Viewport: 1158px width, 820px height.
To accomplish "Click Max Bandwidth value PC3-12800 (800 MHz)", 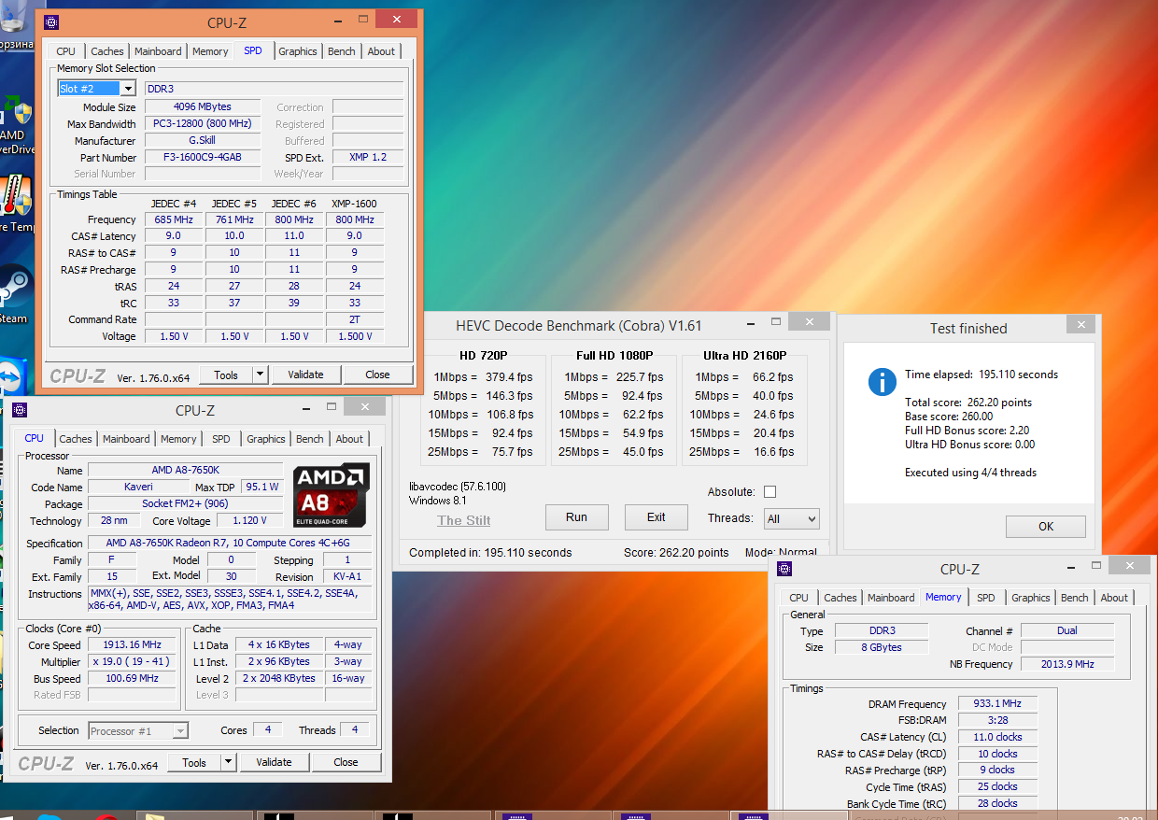I will [x=203, y=124].
